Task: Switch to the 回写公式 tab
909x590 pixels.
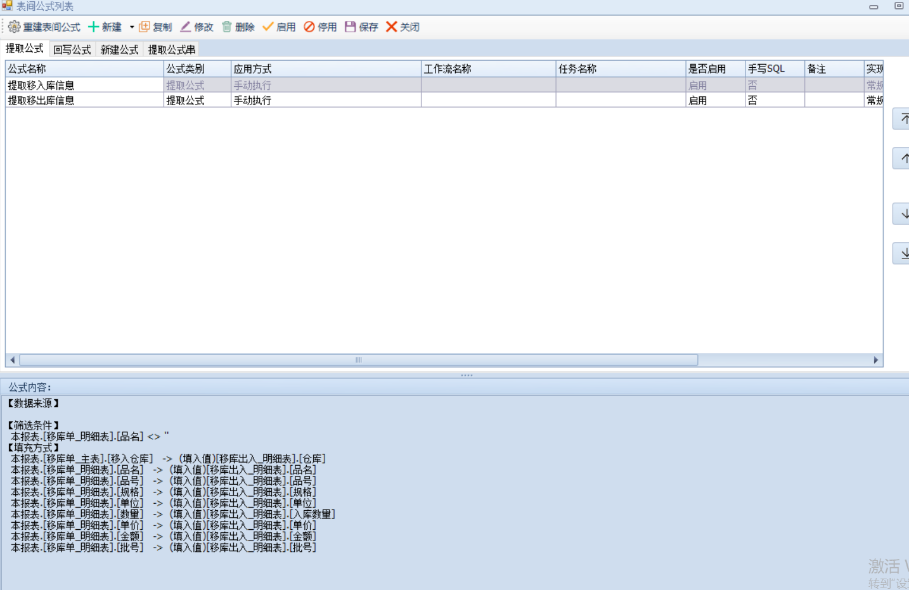Action: coord(72,49)
